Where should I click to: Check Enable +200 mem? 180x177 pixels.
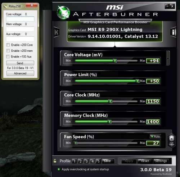(x=8, y=51)
